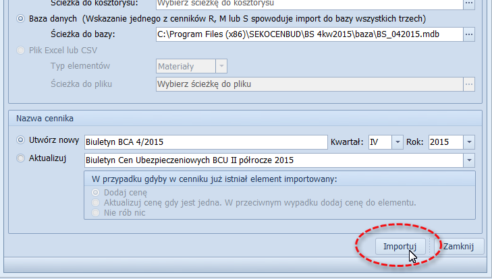Expand the Rok dropdown showing 2015
The height and width of the screenshot is (279, 492).
[x=469, y=142]
